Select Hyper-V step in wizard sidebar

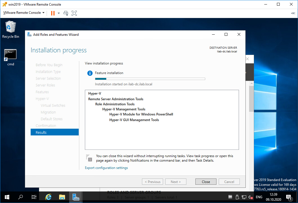tap(42, 99)
